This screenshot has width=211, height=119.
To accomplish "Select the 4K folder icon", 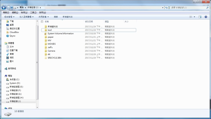I will (46, 54).
